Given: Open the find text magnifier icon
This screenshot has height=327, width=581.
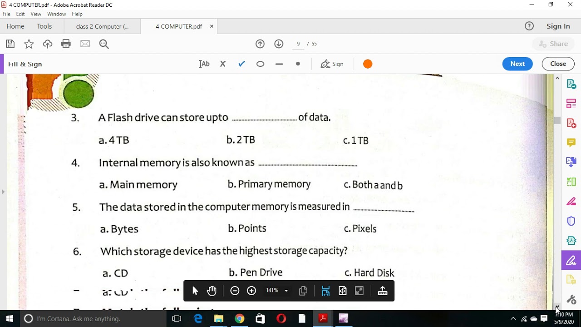Looking at the screenshot, I should click(104, 44).
